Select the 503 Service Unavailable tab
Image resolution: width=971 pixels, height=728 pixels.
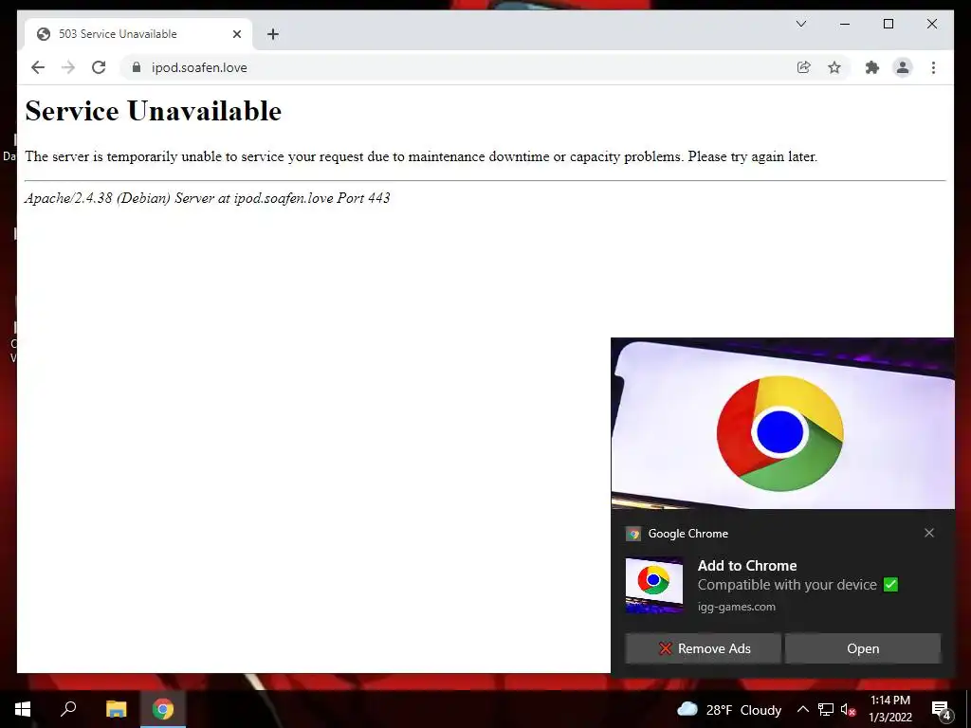[138, 34]
